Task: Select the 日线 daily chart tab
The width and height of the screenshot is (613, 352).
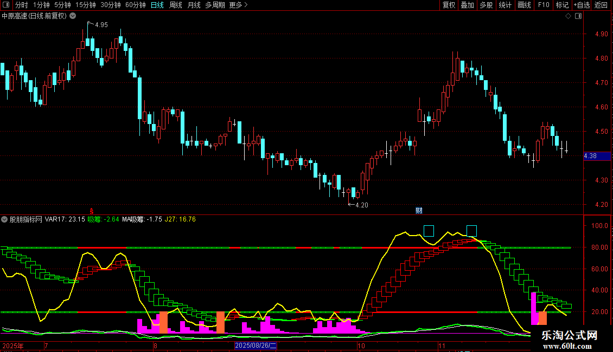Action: tap(157, 5)
